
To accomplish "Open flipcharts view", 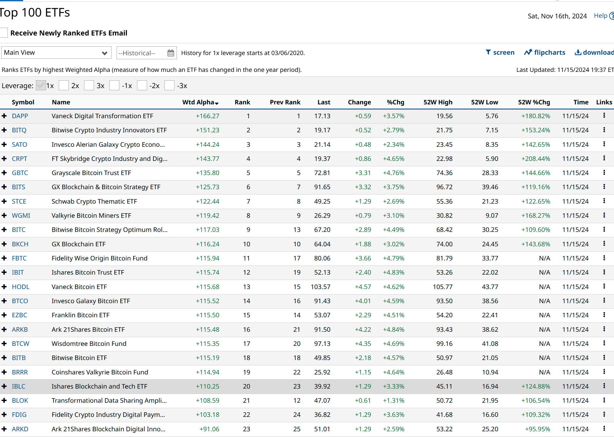I will 544,53.
